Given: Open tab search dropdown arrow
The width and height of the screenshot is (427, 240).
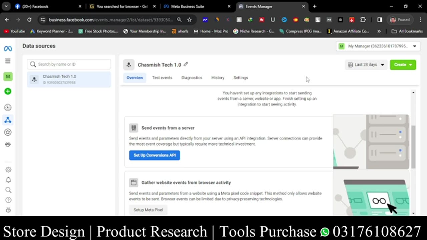Looking at the screenshot, I should pyautogui.click(x=6, y=6).
